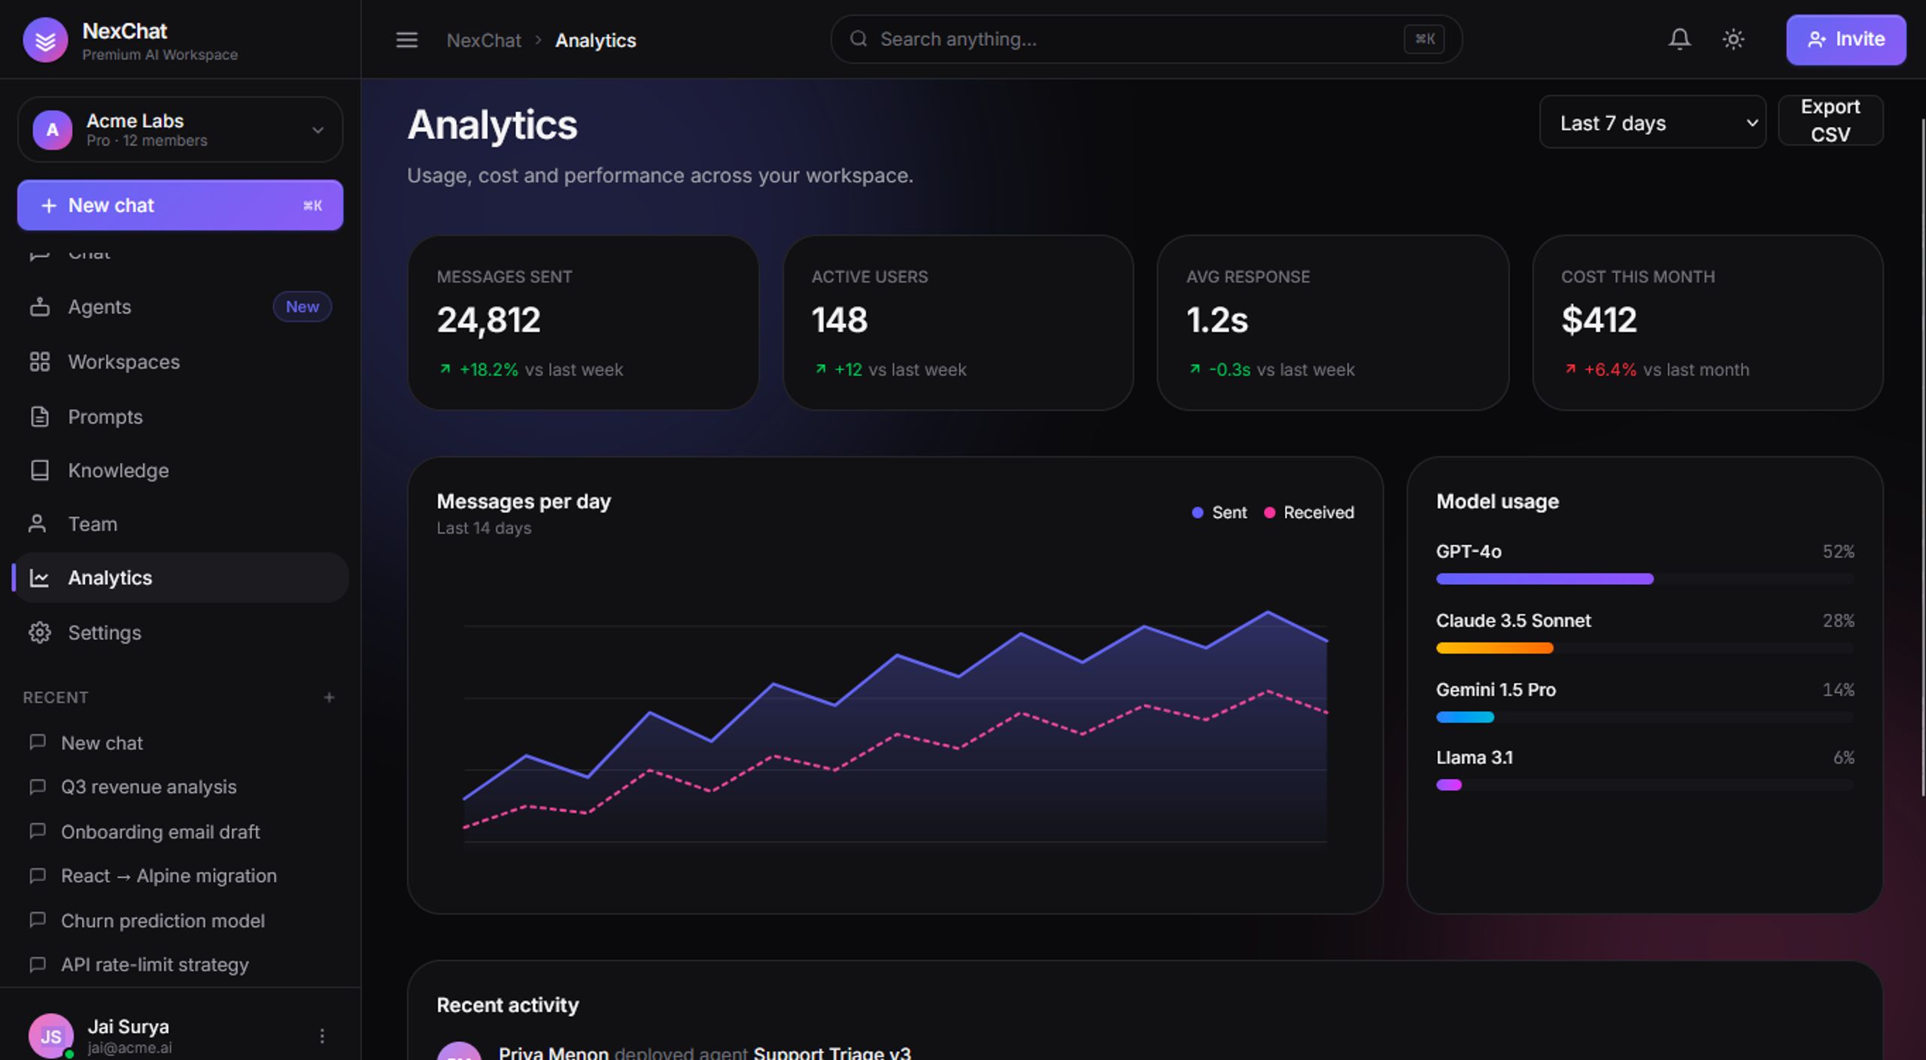Click the Analytics chart icon in sidebar

[x=39, y=577]
